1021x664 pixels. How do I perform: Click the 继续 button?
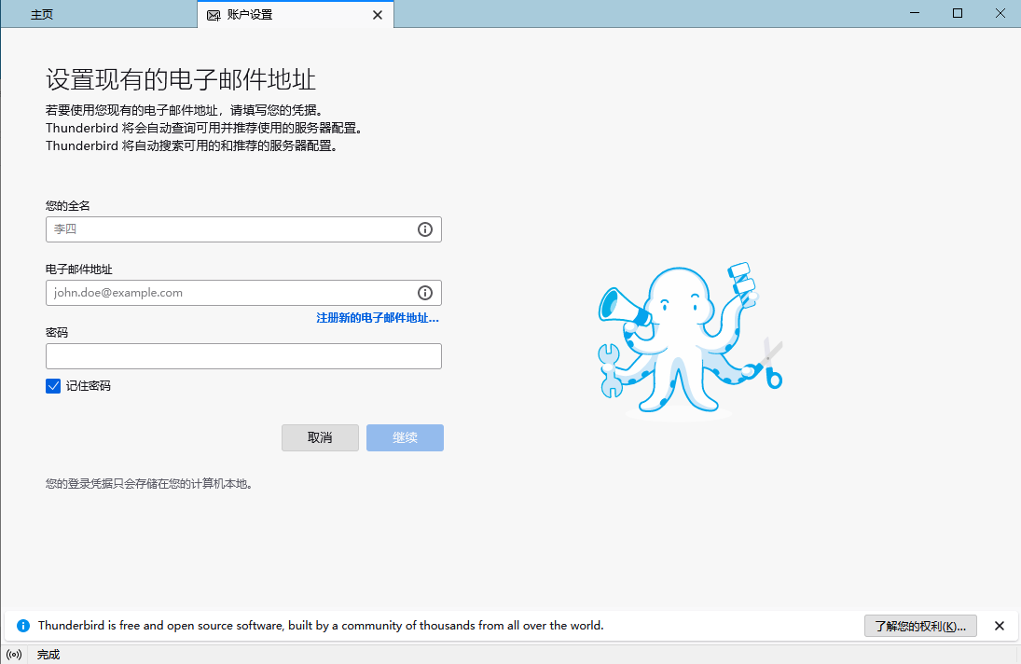pyautogui.click(x=405, y=437)
